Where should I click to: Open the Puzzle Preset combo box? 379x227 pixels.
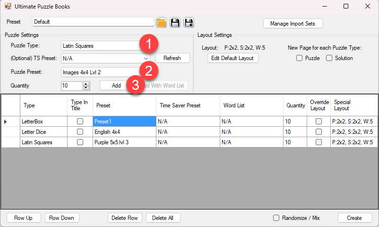click(x=102, y=72)
